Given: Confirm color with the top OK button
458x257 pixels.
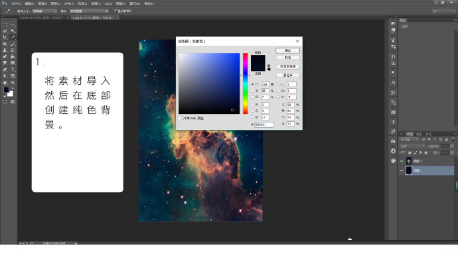Looking at the screenshot, I should (287, 51).
